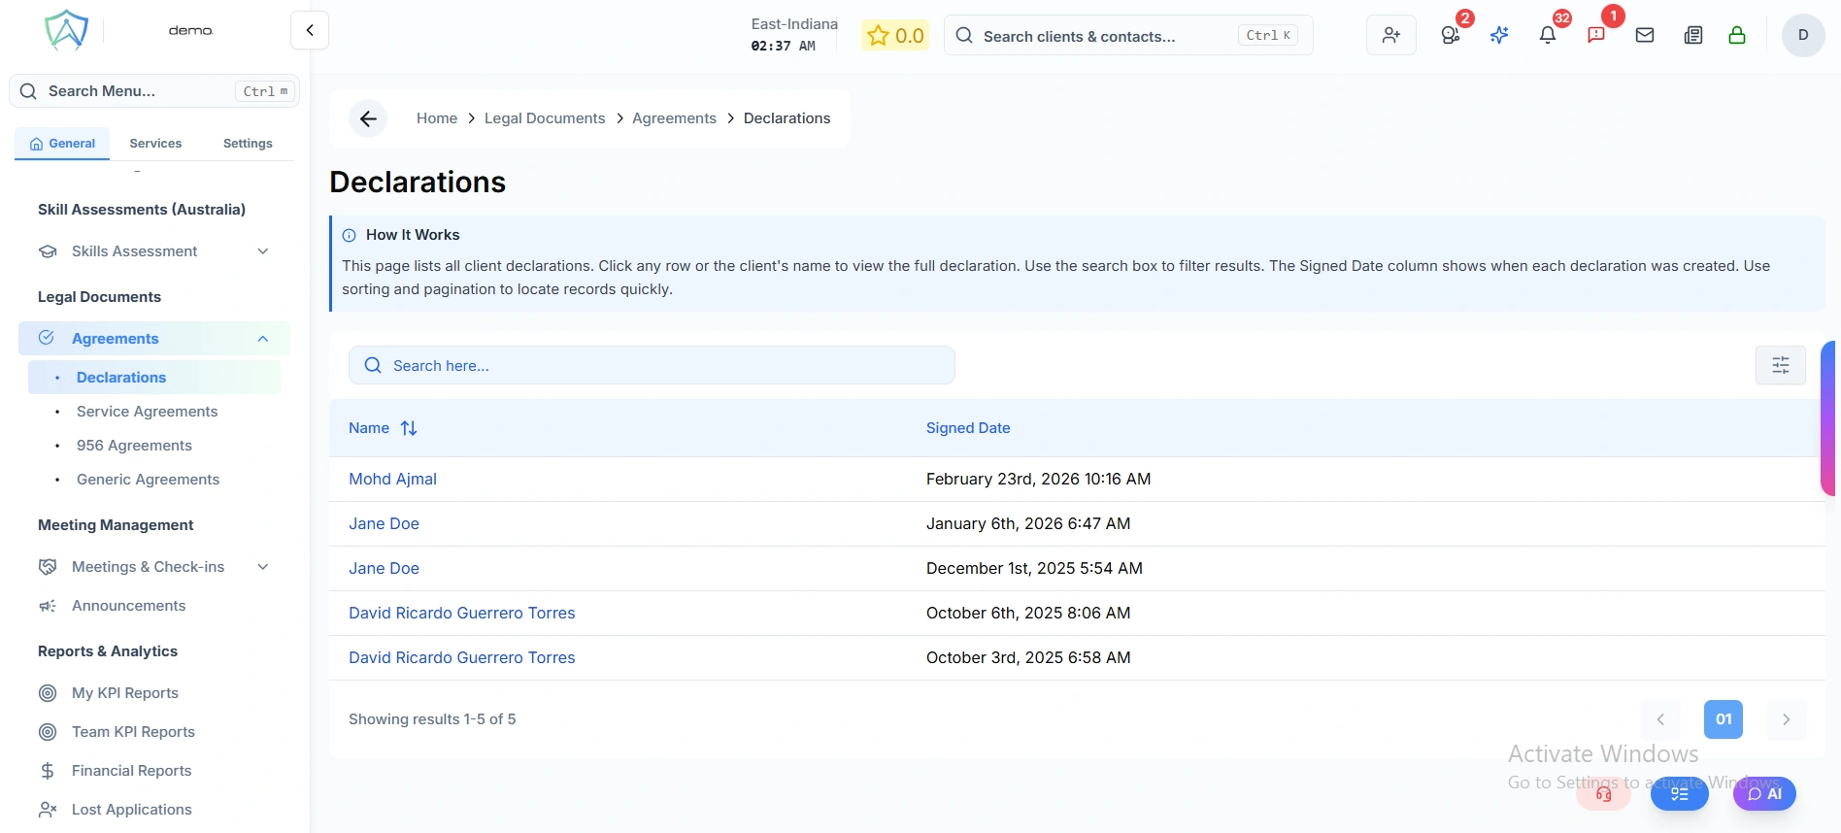Image resolution: width=1841 pixels, height=833 pixels.
Task: Click the add user icon in header
Action: 1390,36
